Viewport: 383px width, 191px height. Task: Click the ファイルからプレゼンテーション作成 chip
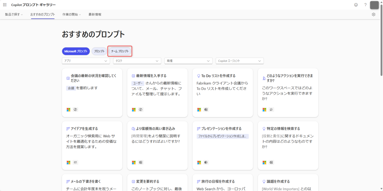pyautogui.click(x=222, y=136)
